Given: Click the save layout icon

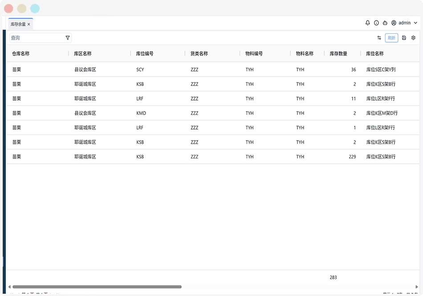Looking at the screenshot, I should pos(404,38).
